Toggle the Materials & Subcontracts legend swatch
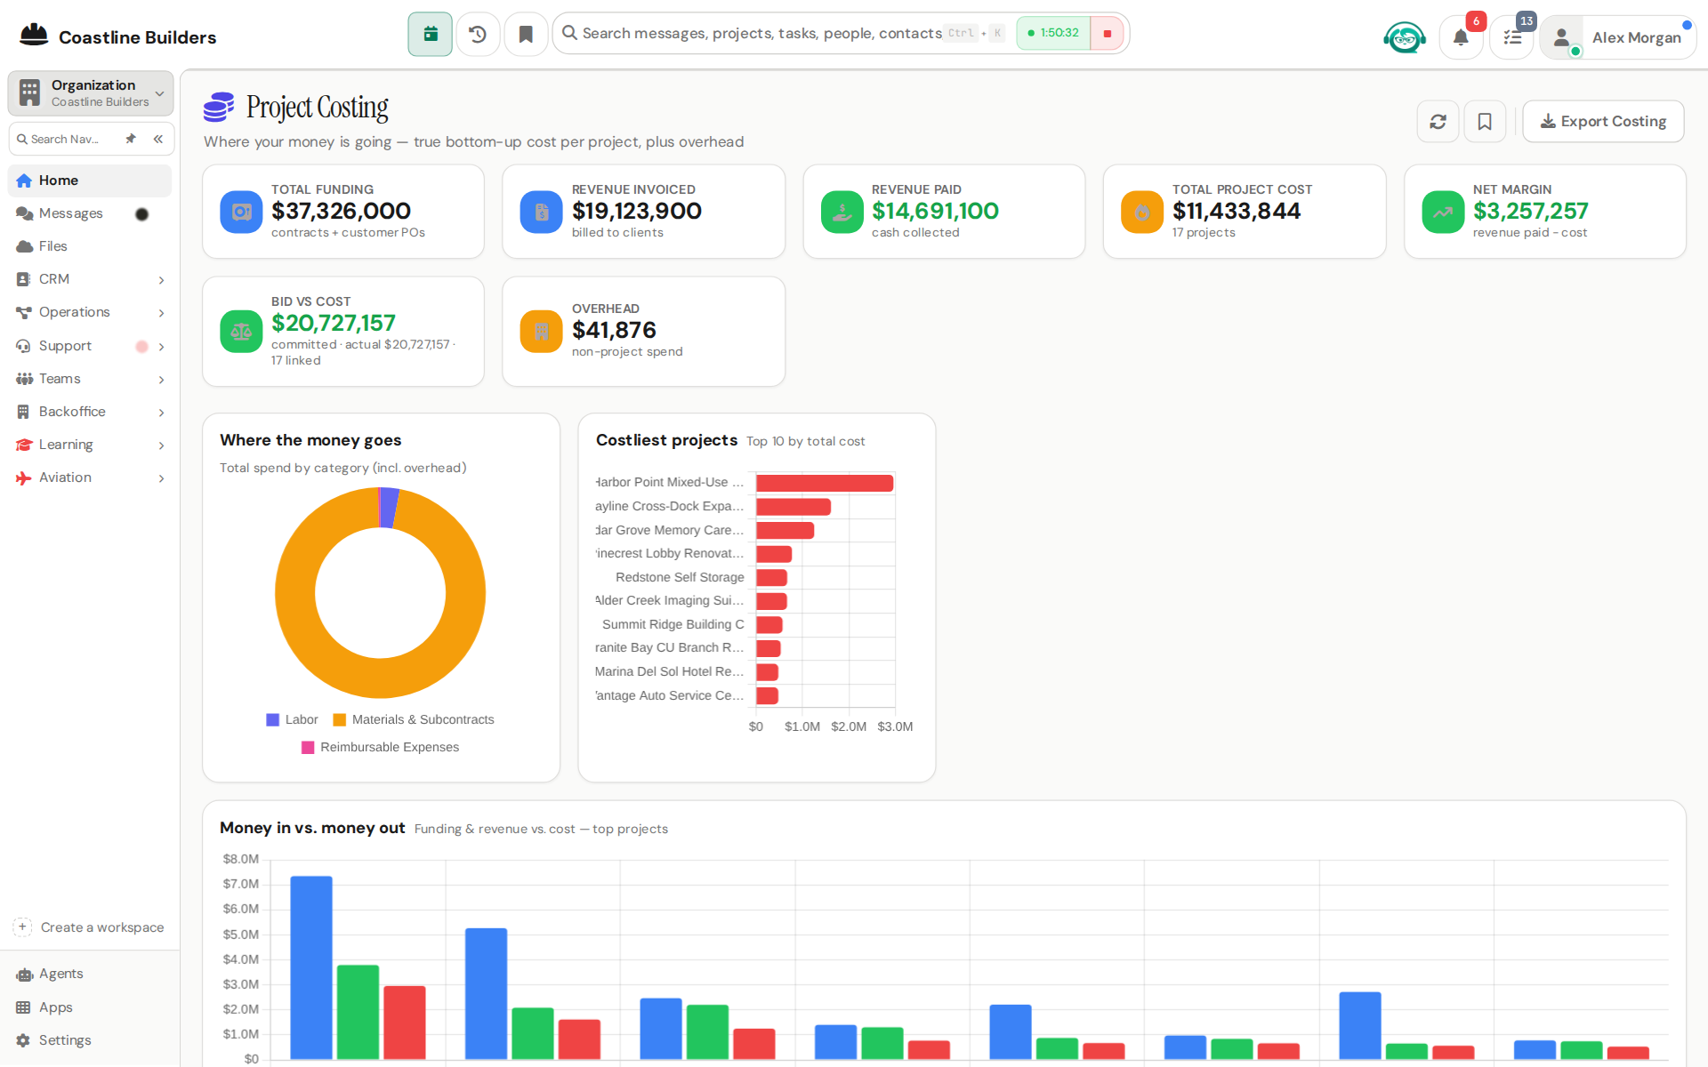 (339, 720)
